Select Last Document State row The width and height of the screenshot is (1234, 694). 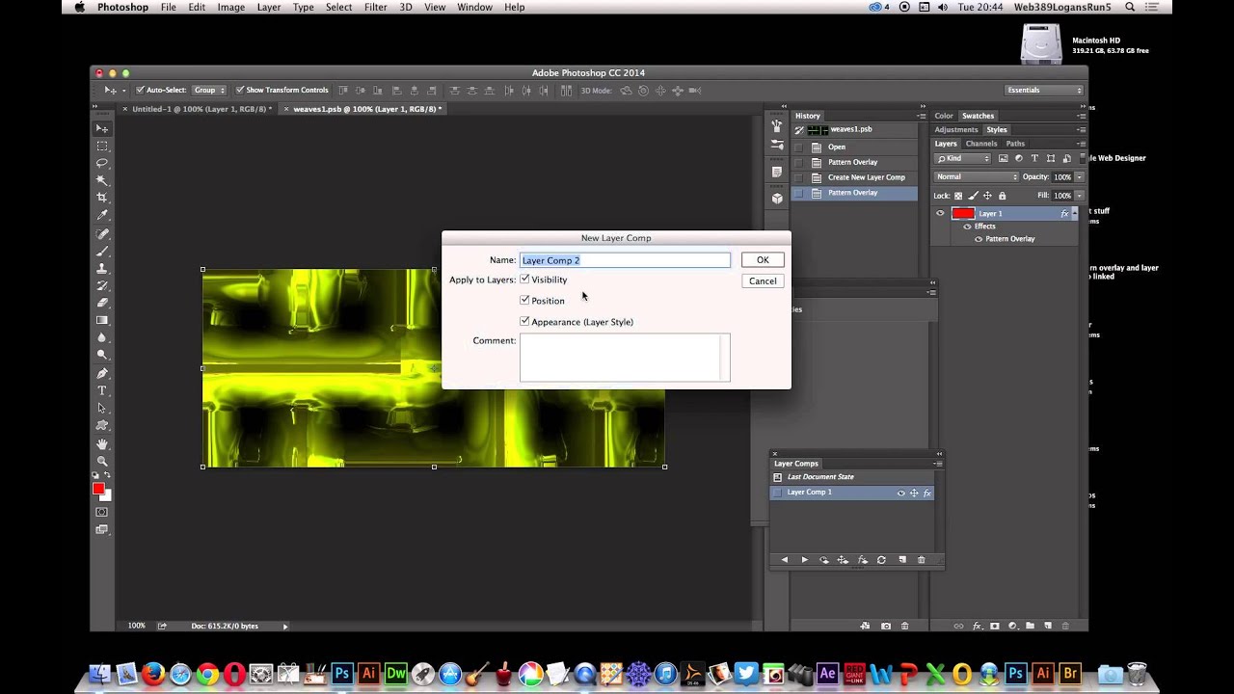pos(852,477)
